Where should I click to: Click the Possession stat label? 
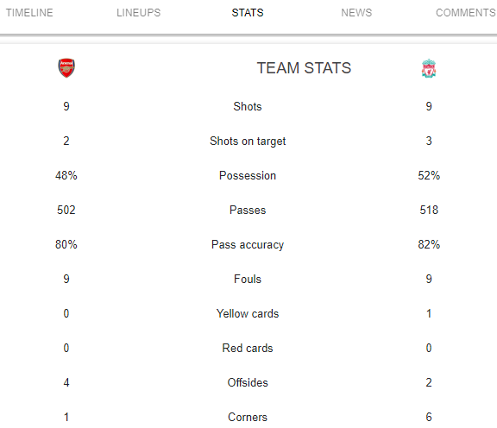coord(248,176)
